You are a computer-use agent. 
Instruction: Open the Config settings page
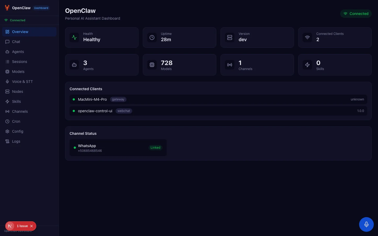(x=18, y=131)
